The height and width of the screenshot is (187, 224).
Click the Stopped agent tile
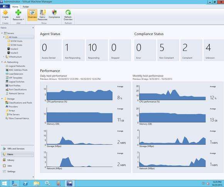[x=120, y=50]
